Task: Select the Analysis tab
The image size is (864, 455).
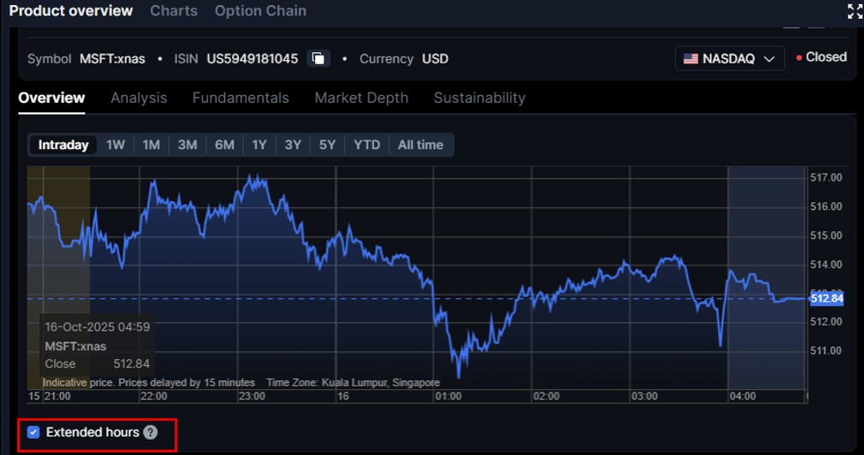Action: 139,98
